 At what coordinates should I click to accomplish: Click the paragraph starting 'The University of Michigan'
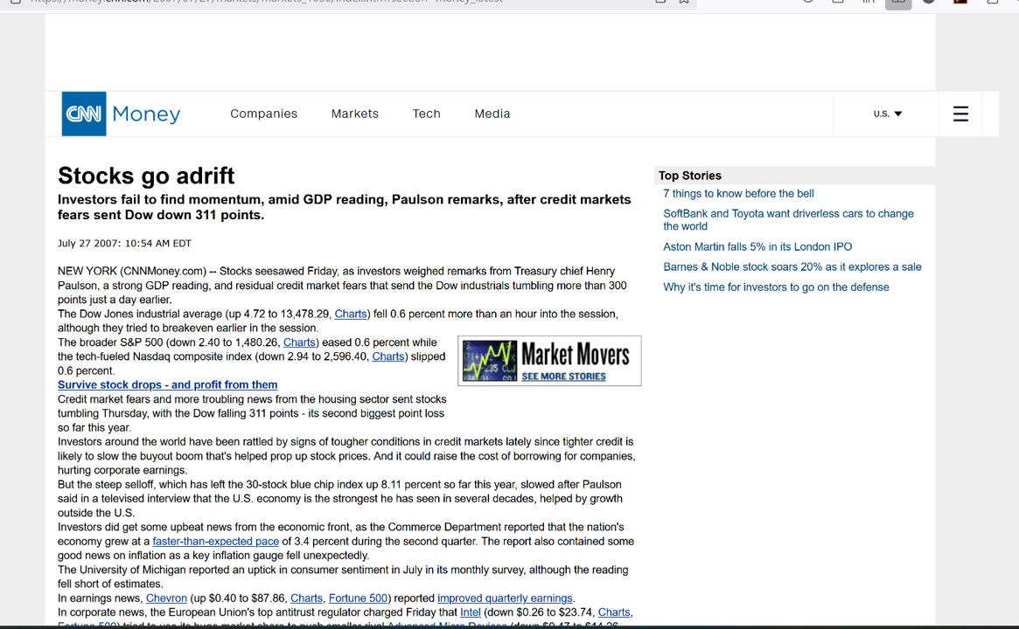click(343, 577)
